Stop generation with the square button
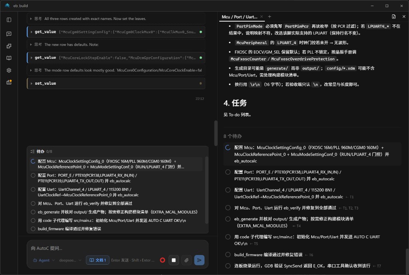Screen dimensions: 409x275 coord(174,260)
